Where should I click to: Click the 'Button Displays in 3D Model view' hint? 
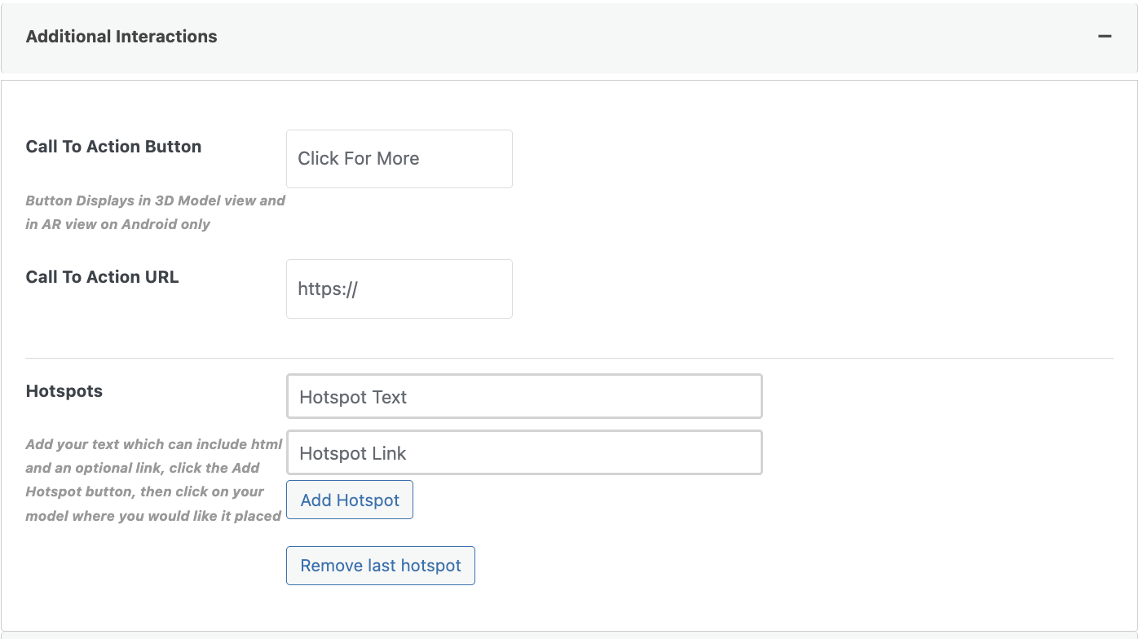click(x=155, y=201)
